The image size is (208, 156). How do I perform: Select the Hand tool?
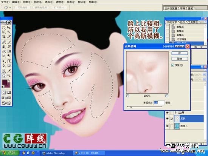click(4, 76)
